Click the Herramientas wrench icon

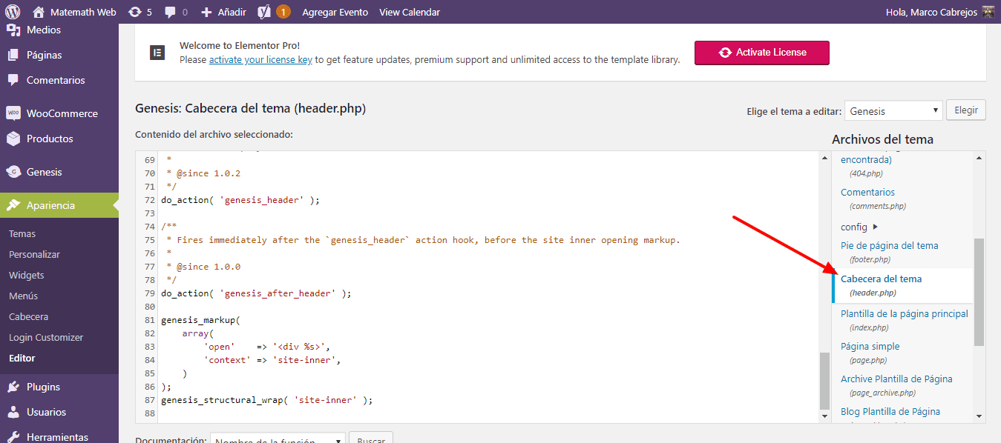pos(13,437)
